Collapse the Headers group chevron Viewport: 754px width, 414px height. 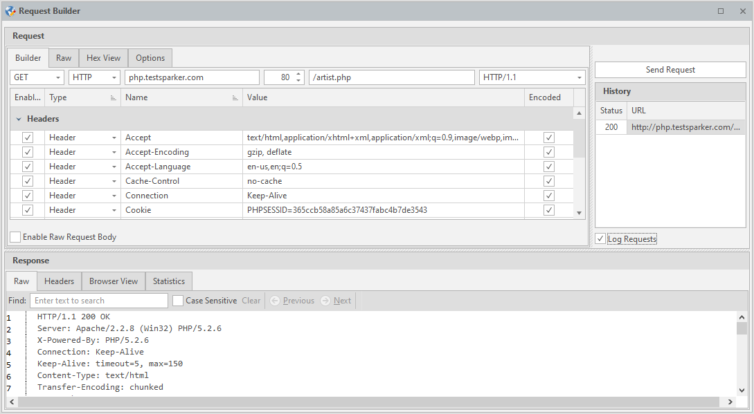click(18, 118)
